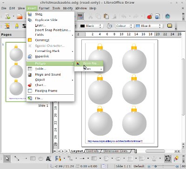
Task: Click the document modified indicator in status bar
Action: point(104,166)
